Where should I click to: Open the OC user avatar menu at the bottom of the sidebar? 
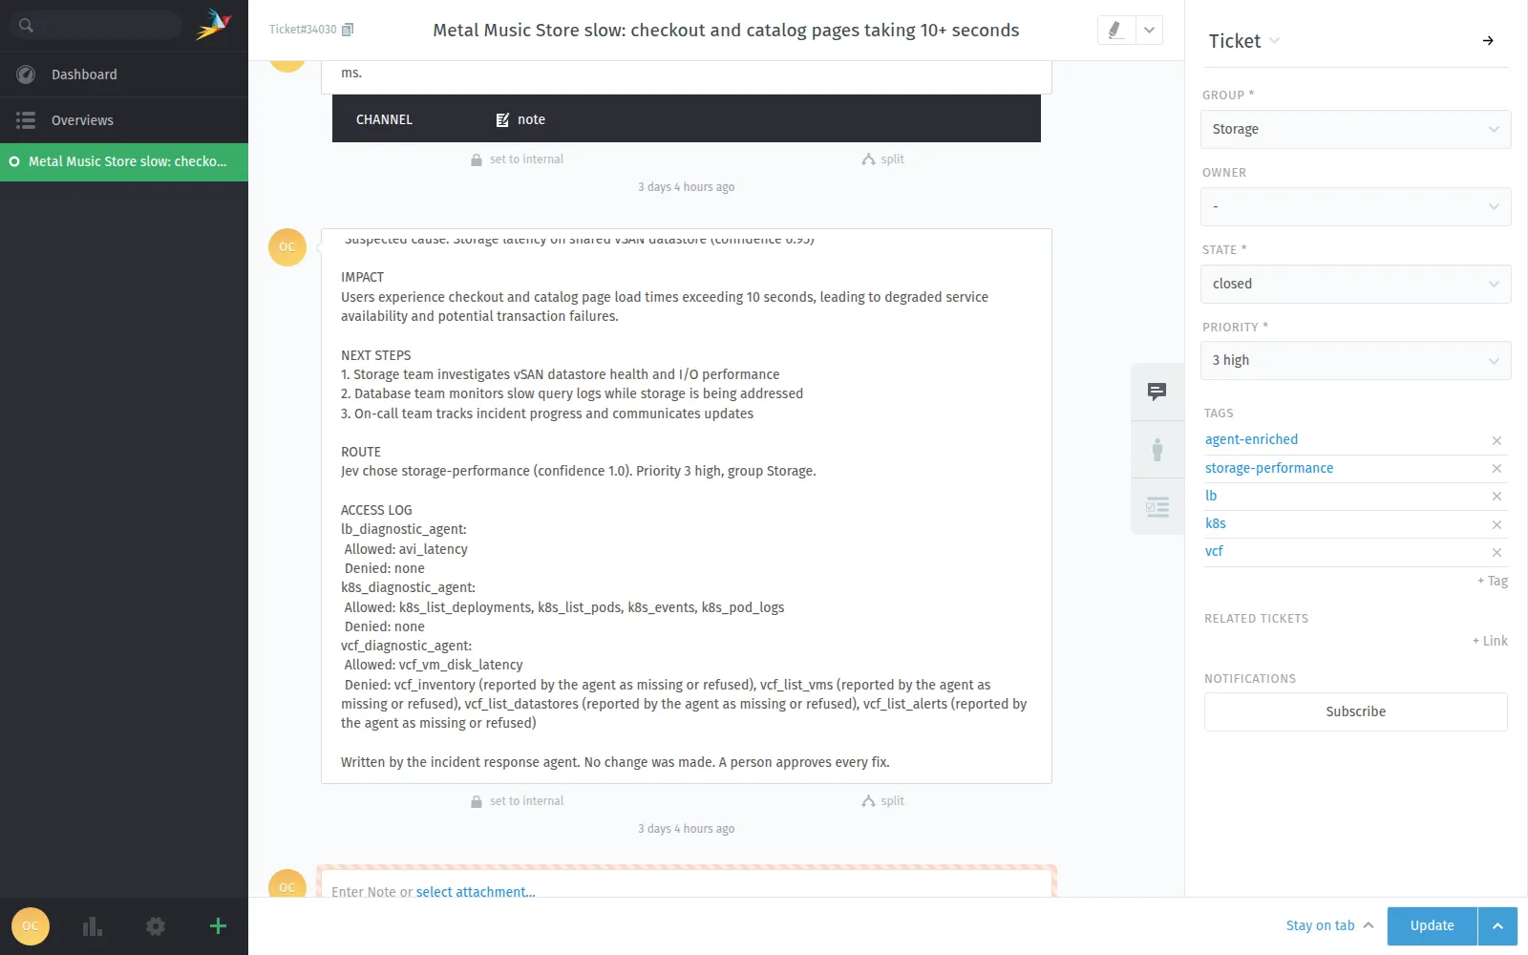coord(31,926)
